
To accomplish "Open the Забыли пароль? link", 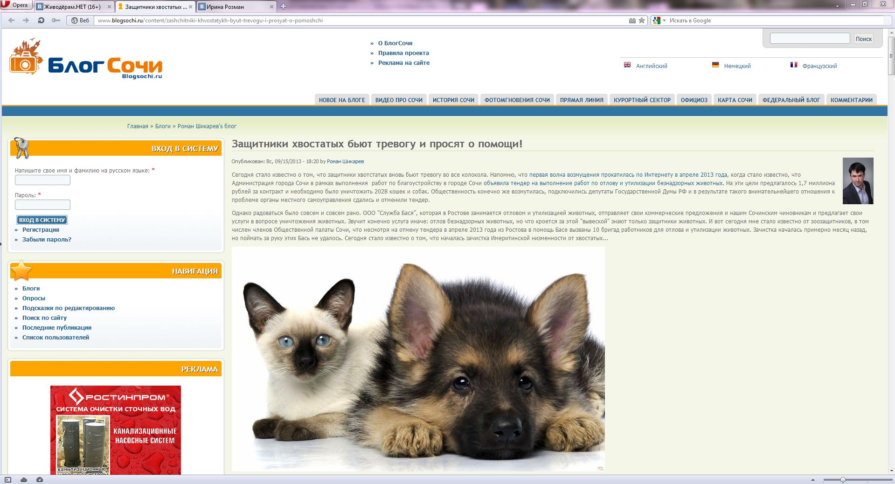I will 47,239.
